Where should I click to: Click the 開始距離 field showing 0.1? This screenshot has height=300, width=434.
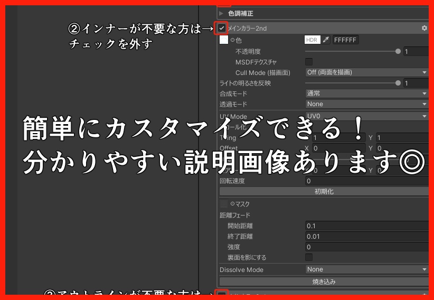point(367,226)
